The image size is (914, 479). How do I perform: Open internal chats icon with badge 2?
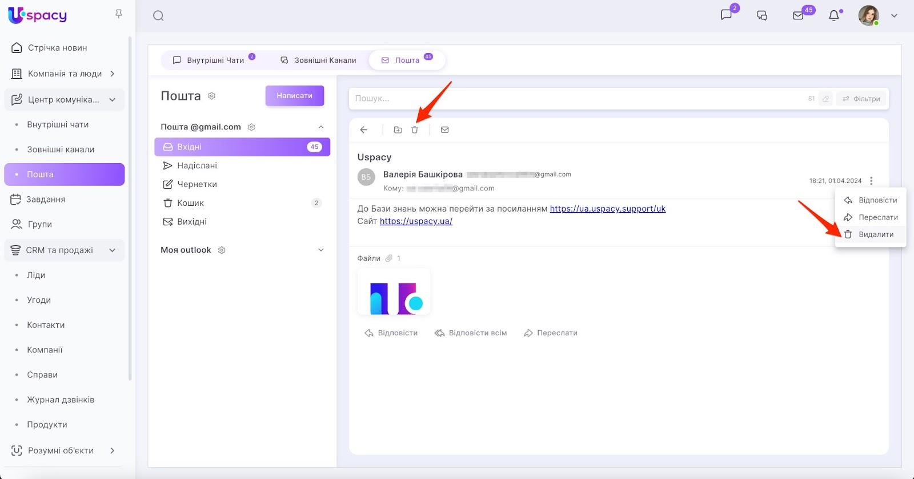727,15
